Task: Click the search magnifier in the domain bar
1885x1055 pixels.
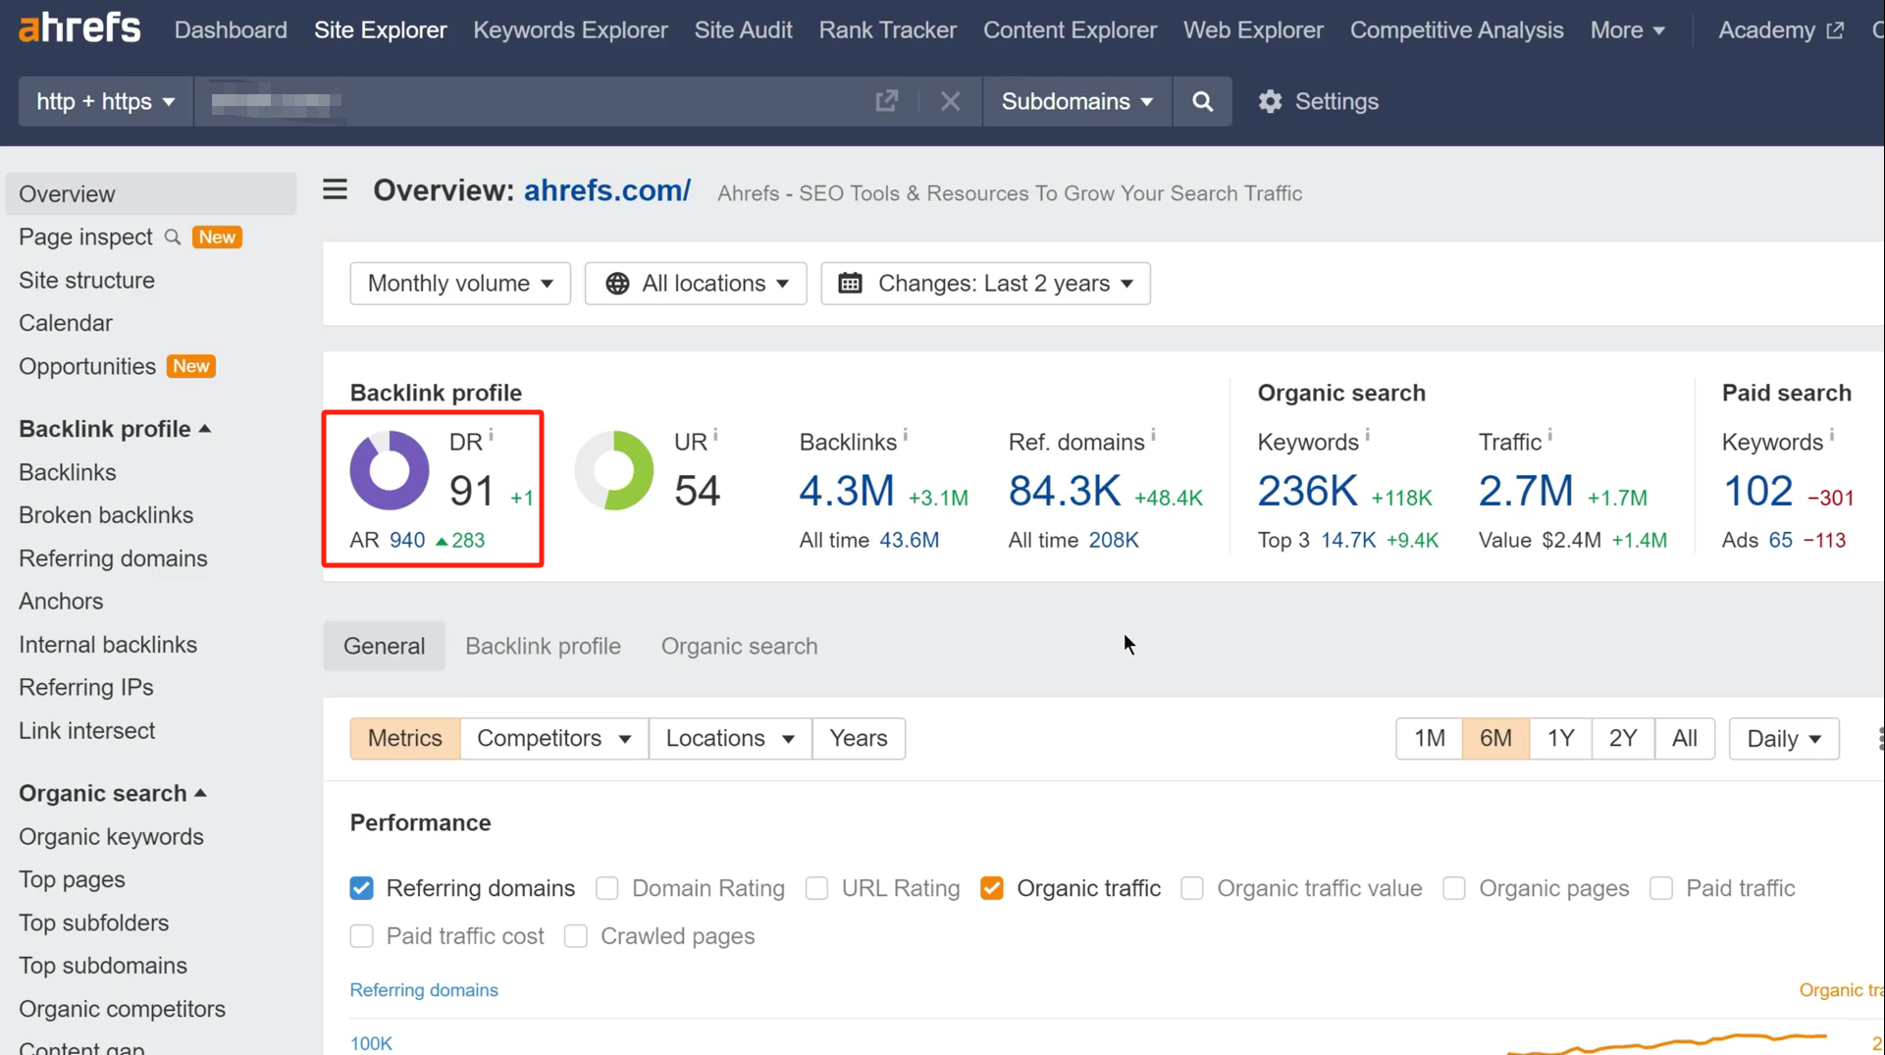Action: (x=1202, y=101)
